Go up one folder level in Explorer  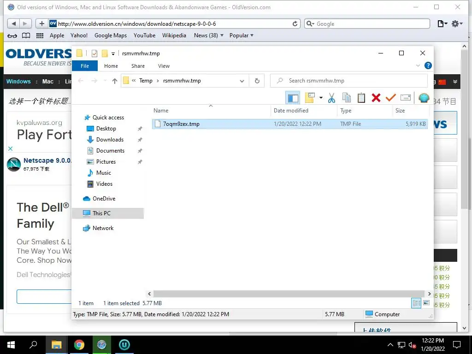pyautogui.click(x=114, y=81)
